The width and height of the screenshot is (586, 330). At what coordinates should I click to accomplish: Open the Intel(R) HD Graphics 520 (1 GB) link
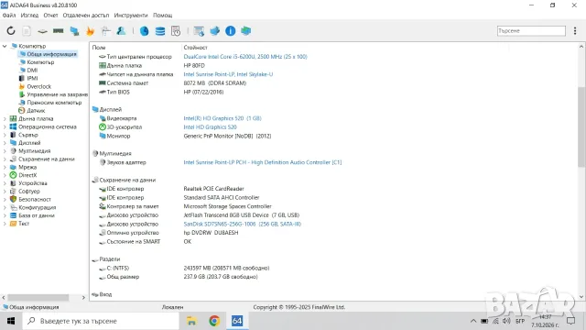[x=222, y=118]
